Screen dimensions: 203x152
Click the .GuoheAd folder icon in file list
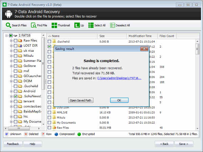tap(54, 41)
